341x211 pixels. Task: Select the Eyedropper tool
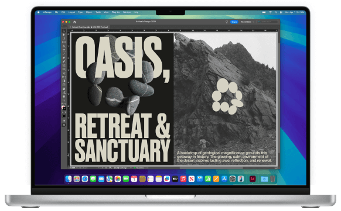tap(64, 92)
